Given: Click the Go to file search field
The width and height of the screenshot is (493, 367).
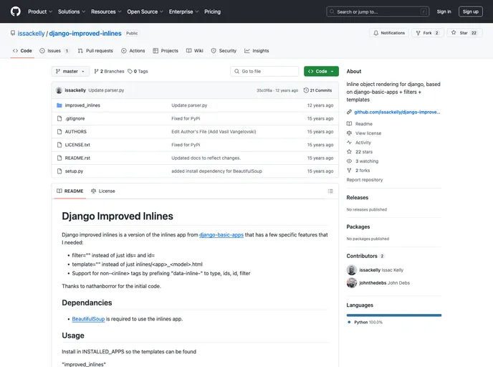Looking at the screenshot, I should point(264,72).
